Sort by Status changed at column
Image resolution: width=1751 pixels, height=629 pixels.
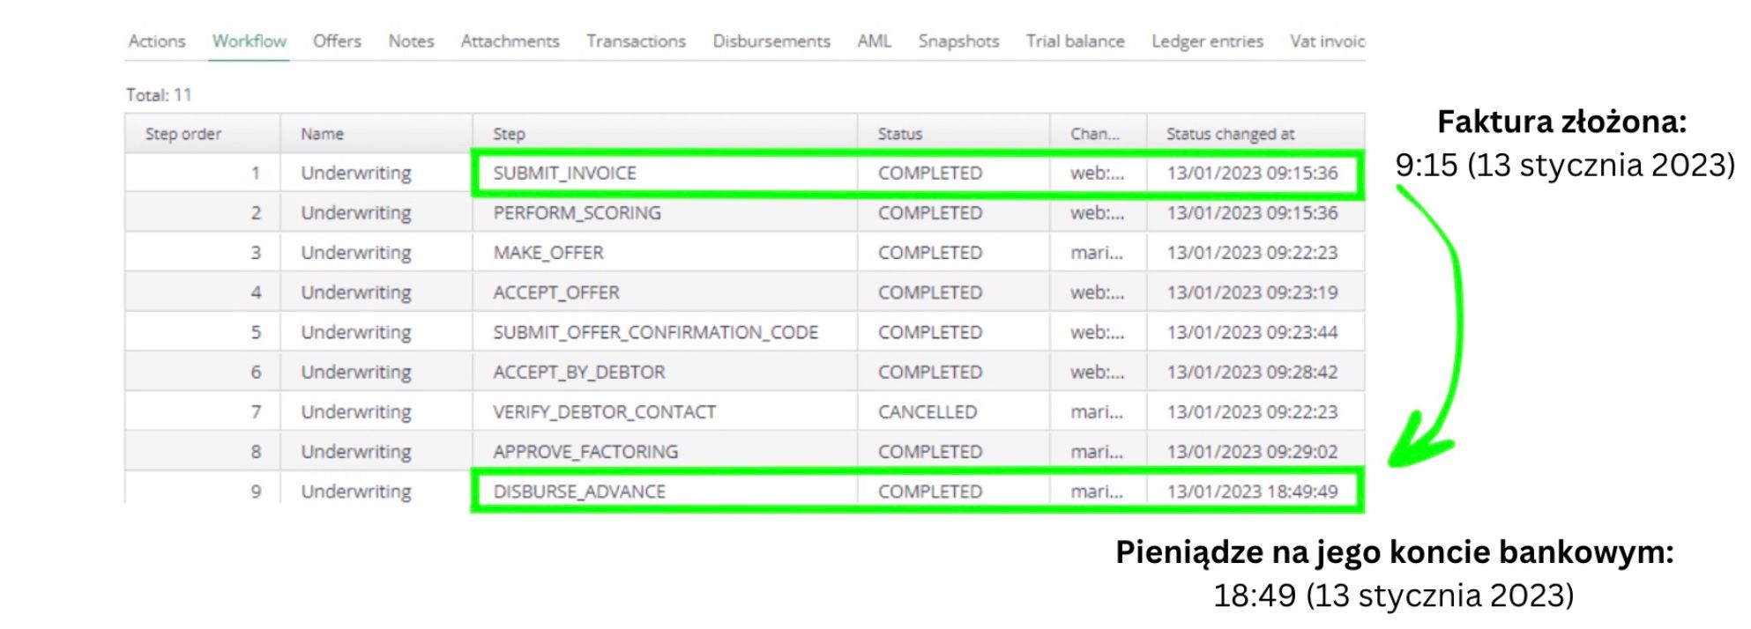[x=1230, y=134]
